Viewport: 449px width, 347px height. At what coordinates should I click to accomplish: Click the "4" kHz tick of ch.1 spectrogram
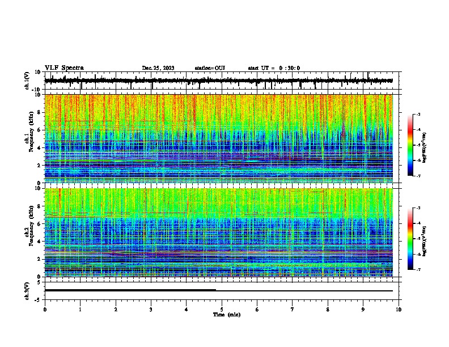pos(39,148)
